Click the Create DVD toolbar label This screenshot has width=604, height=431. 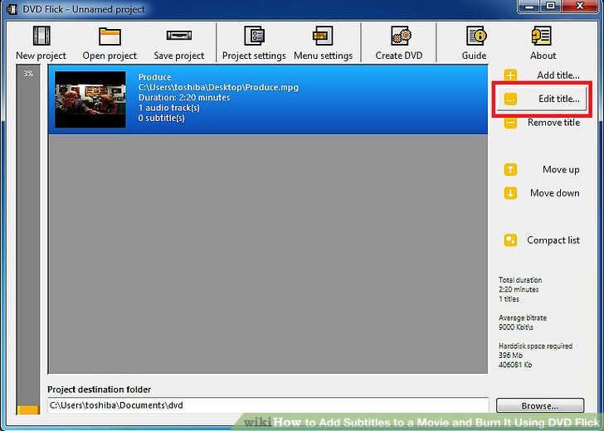399,56
